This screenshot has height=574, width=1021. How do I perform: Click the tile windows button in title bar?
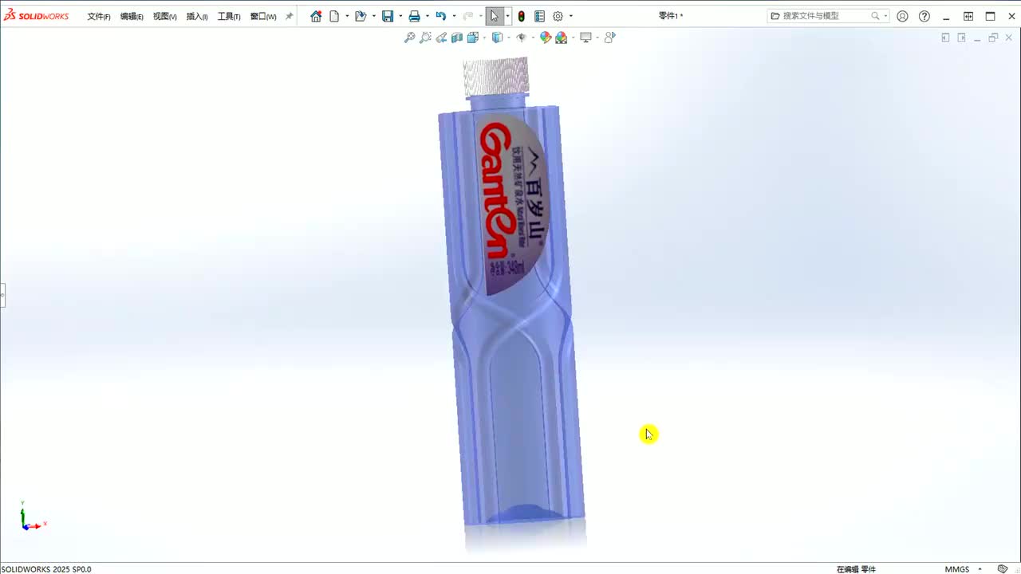[x=968, y=16]
